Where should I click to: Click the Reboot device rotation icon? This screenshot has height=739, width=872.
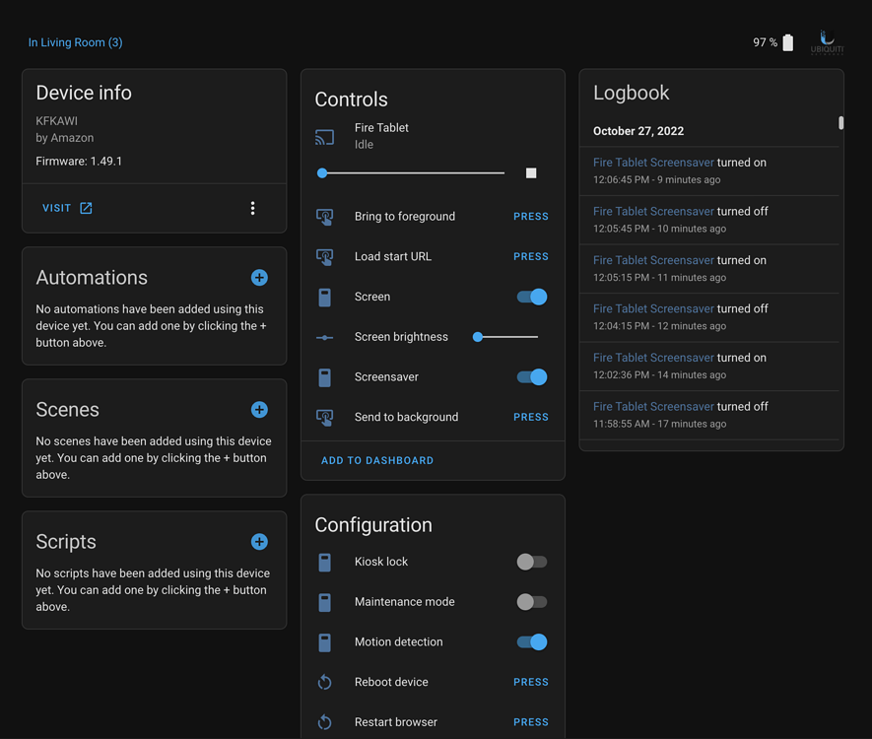pos(325,681)
